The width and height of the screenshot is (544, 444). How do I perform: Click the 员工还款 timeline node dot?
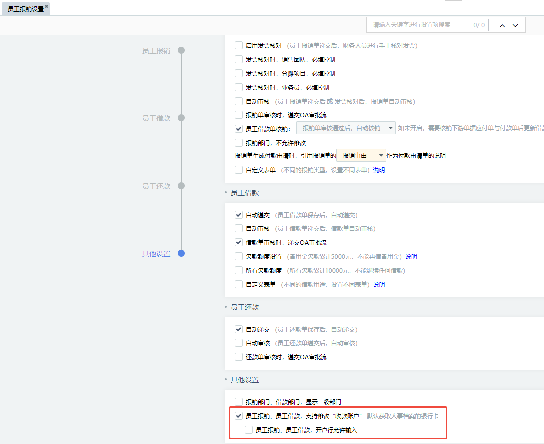tap(181, 186)
